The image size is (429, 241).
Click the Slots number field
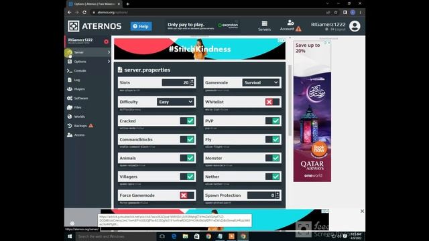[x=176, y=82]
